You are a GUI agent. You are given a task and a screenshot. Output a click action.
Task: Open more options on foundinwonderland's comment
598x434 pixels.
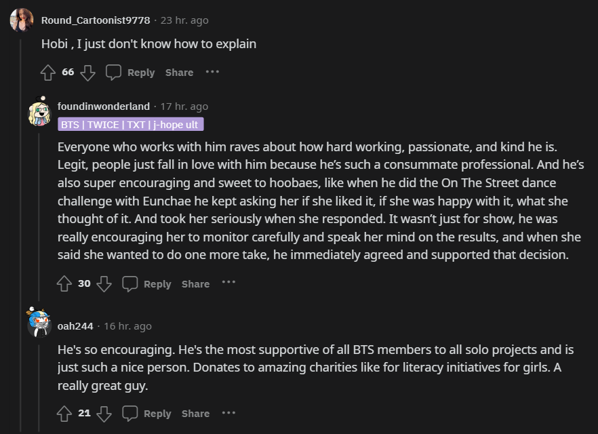coord(228,283)
